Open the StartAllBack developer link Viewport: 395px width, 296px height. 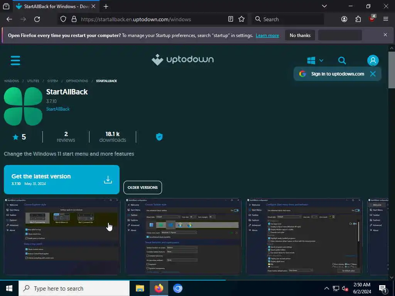tap(58, 109)
